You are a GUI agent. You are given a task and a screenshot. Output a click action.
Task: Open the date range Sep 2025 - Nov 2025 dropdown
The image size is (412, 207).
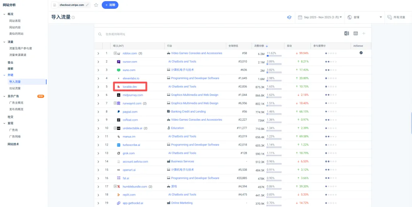tap(320, 17)
